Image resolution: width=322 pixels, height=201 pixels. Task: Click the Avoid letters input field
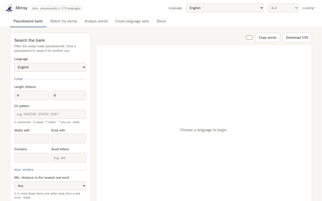pos(69,158)
